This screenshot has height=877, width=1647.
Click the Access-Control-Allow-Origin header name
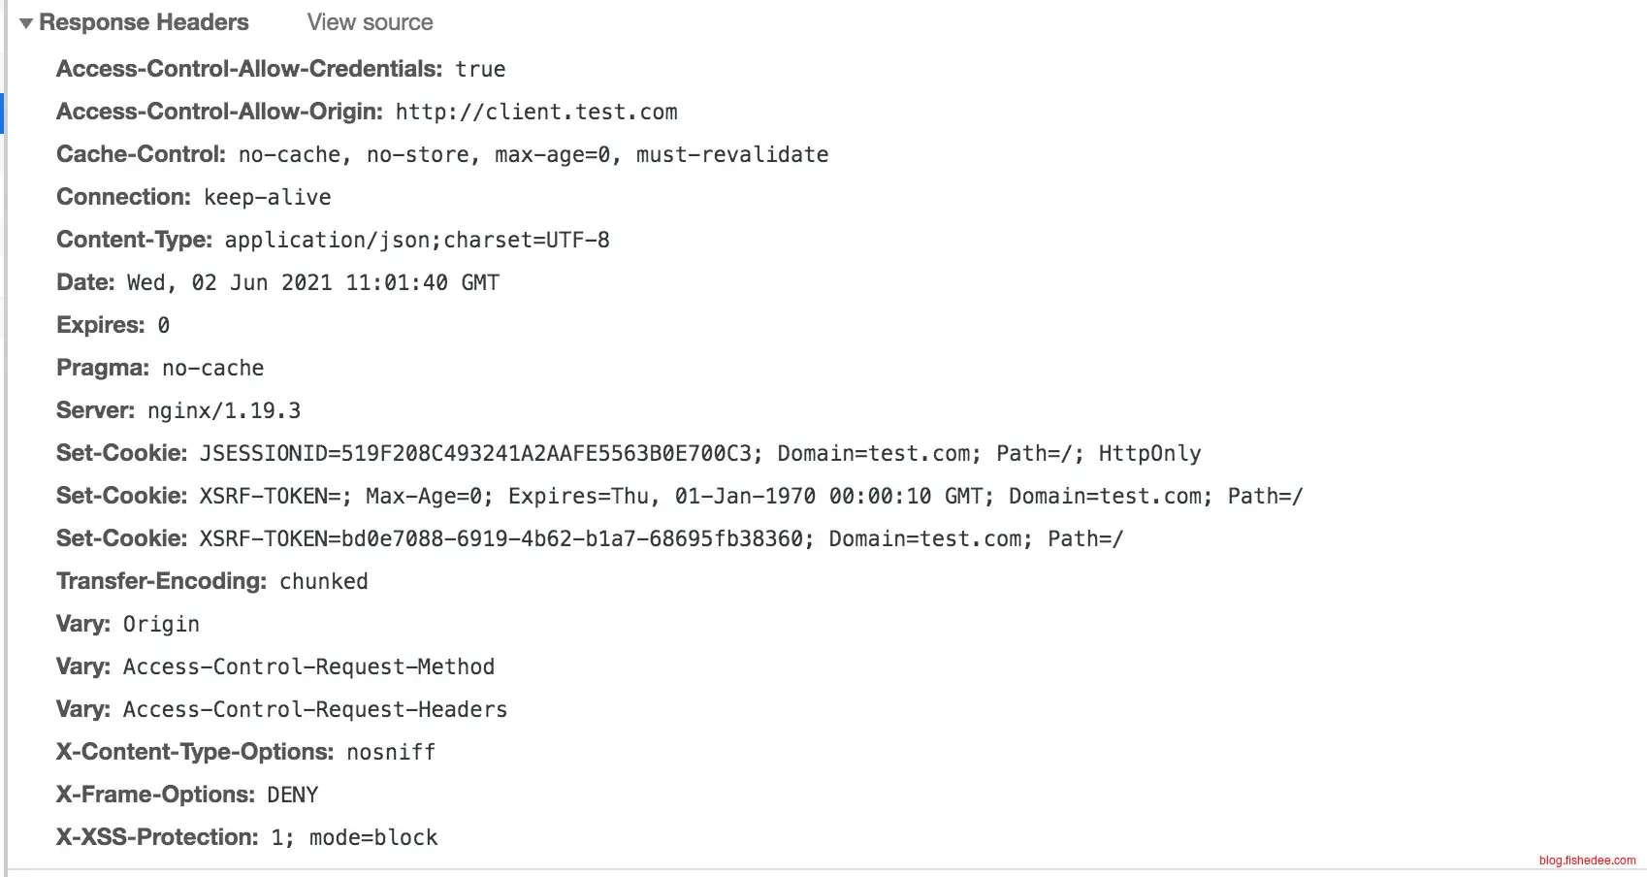coord(218,112)
